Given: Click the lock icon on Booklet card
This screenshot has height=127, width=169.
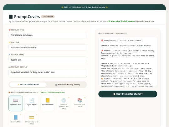Looking at the screenshot, I should 21,115.
